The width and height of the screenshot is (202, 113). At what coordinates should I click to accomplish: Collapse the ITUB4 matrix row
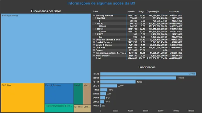point(95,29)
